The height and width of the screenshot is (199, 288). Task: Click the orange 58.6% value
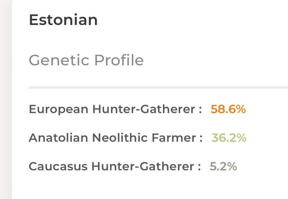[228, 109]
